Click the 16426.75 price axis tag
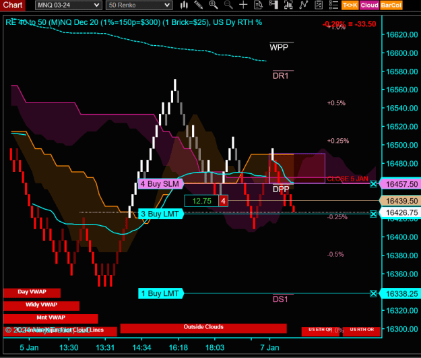The height and width of the screenshot is (358, 421). click(400, 212)
